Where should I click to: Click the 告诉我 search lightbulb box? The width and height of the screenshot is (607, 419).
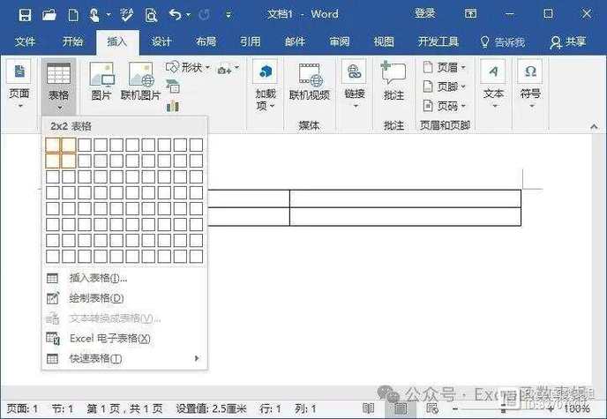click(503, 41)
